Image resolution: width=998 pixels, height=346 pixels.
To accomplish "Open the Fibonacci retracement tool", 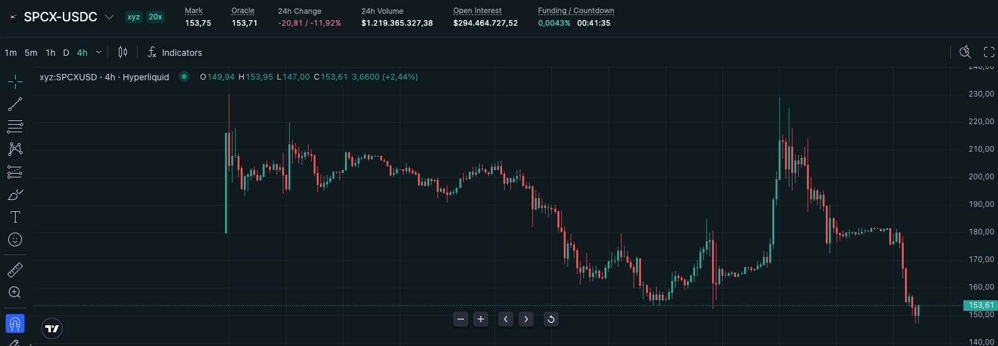I will 15,126.
